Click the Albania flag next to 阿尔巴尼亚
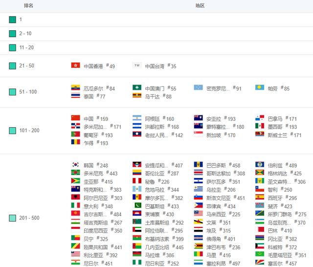The height and width of the screenshot is (267, 313). coord(75,197)
